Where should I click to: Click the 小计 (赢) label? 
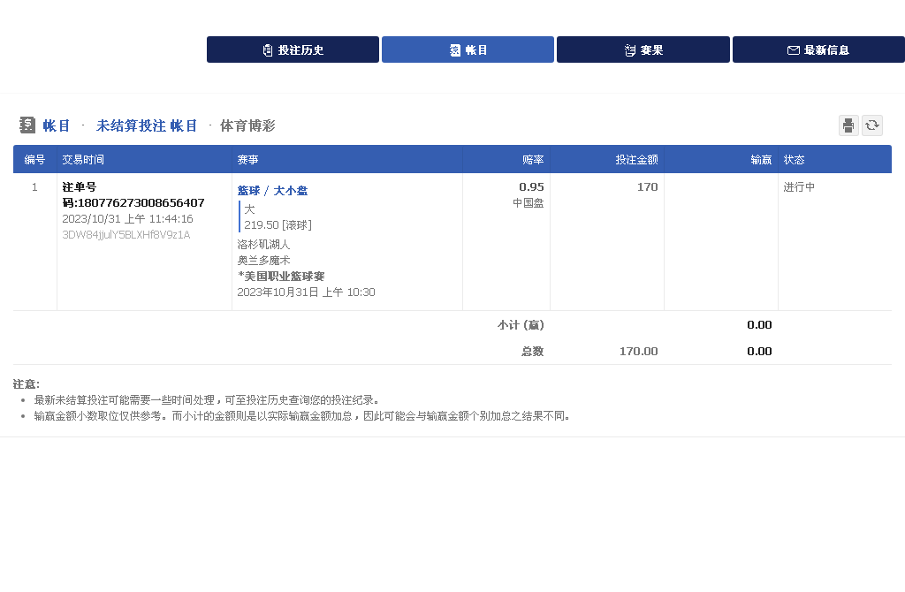pos(521,325)
